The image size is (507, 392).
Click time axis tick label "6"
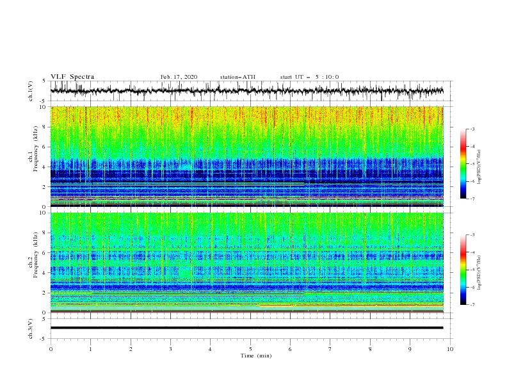290,349
